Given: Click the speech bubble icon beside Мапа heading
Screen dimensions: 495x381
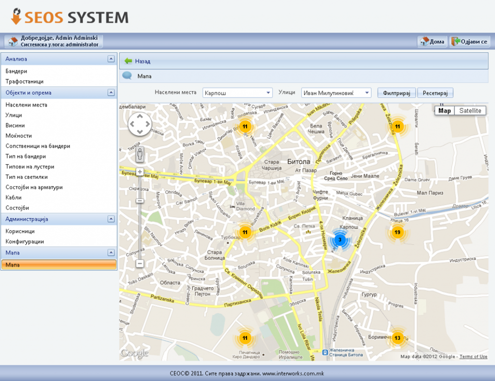Looking at the screenshot, I should 127,76.
